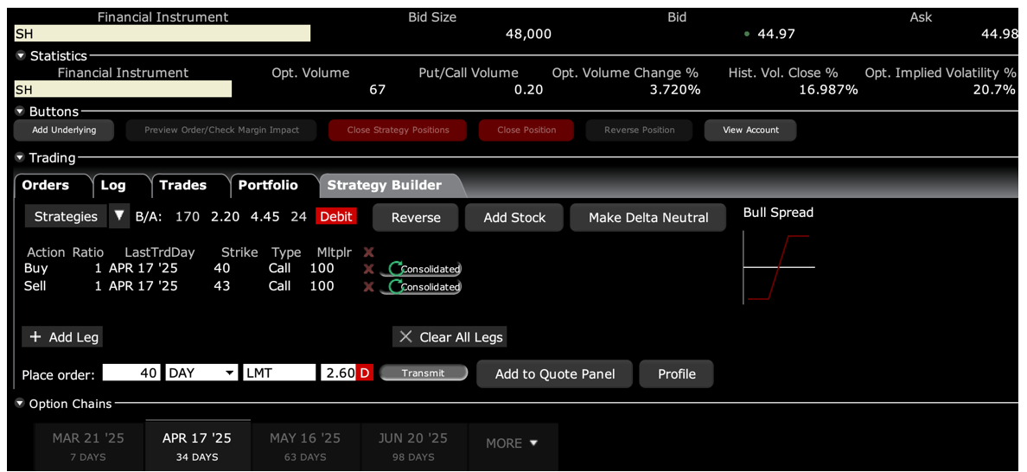This screenshot has width=1027, height=472.
Task: Select the MAY 16 '25 expiration tab
Action: pyautogui.click(x=305, y=446)
